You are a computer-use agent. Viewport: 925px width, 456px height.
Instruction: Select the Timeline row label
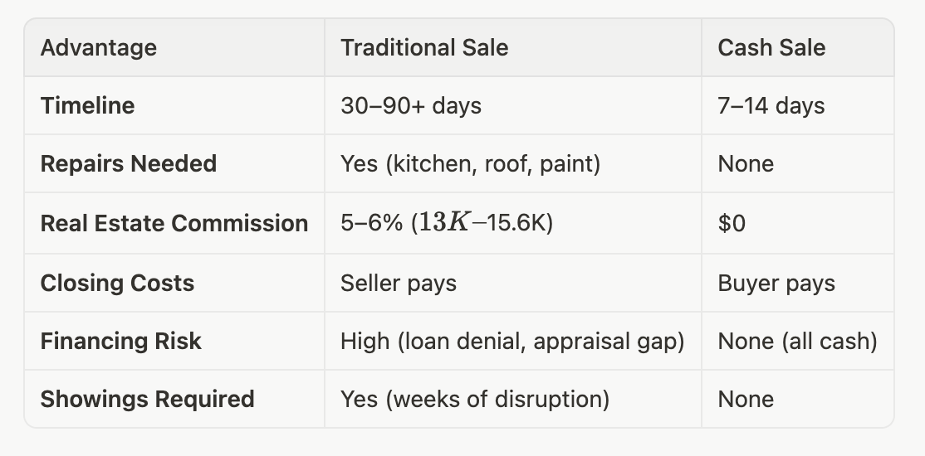pyautogui.click(x=87, y=106)
